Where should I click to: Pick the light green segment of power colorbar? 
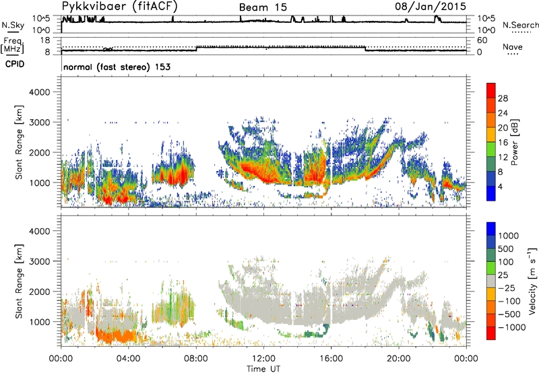click(x=491, y=149)
